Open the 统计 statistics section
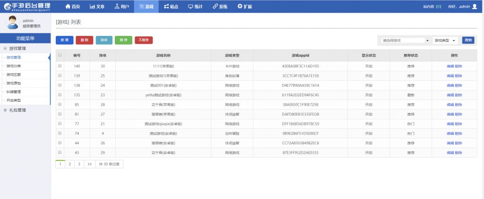 [x=195, y=7]
